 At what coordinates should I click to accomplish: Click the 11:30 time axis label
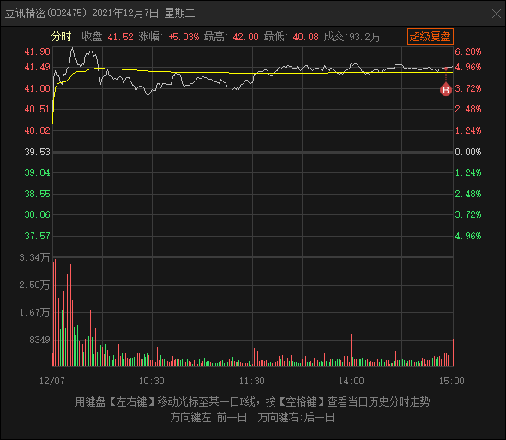pos(251,381)
